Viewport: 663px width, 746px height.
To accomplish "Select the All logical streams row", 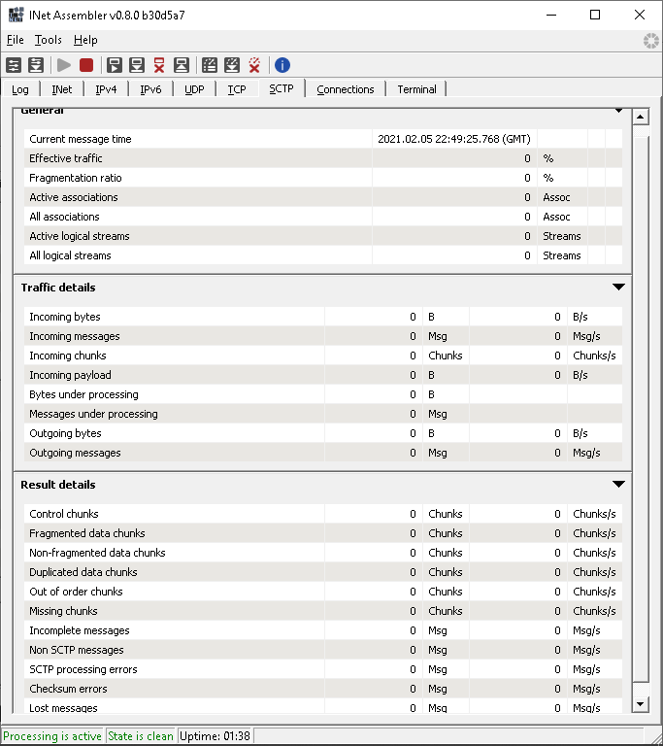I will click(323, 256).
